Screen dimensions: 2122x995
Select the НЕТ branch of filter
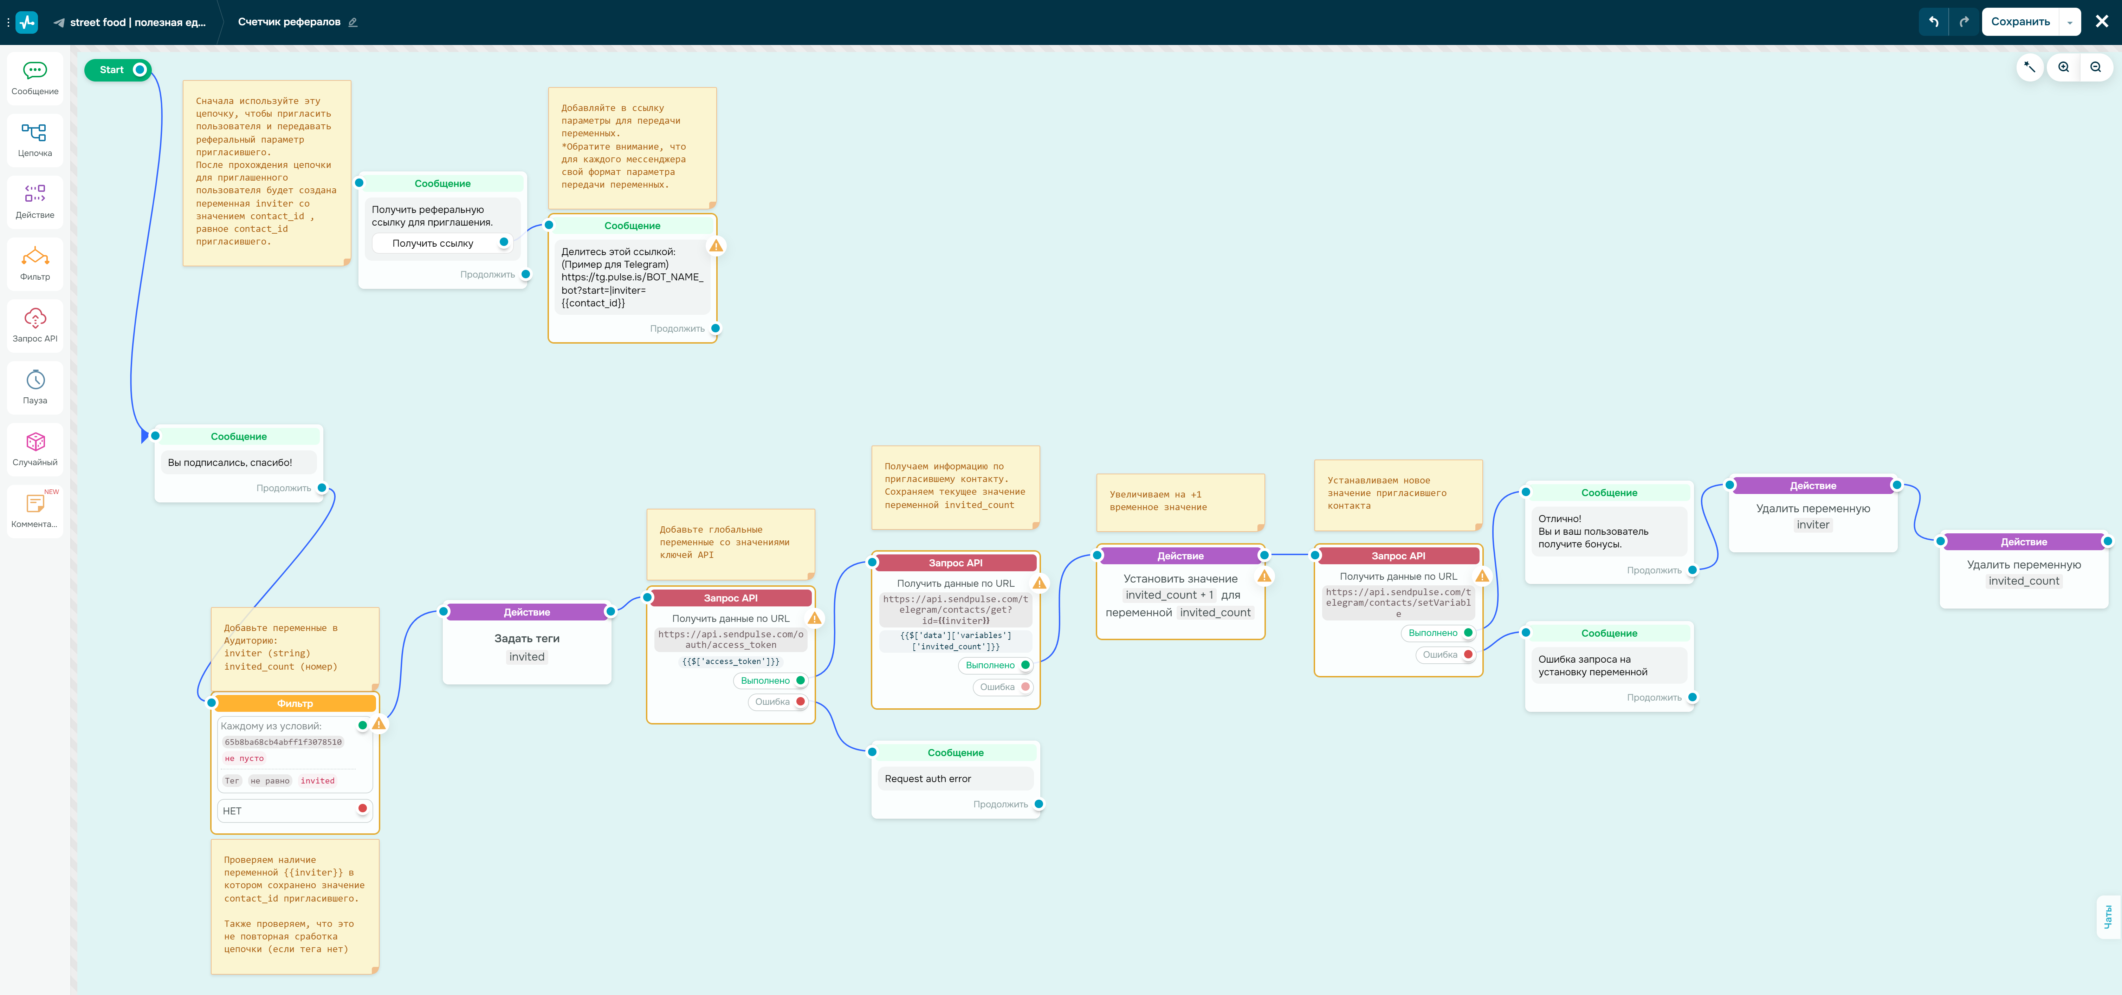(x=295, y=811)
